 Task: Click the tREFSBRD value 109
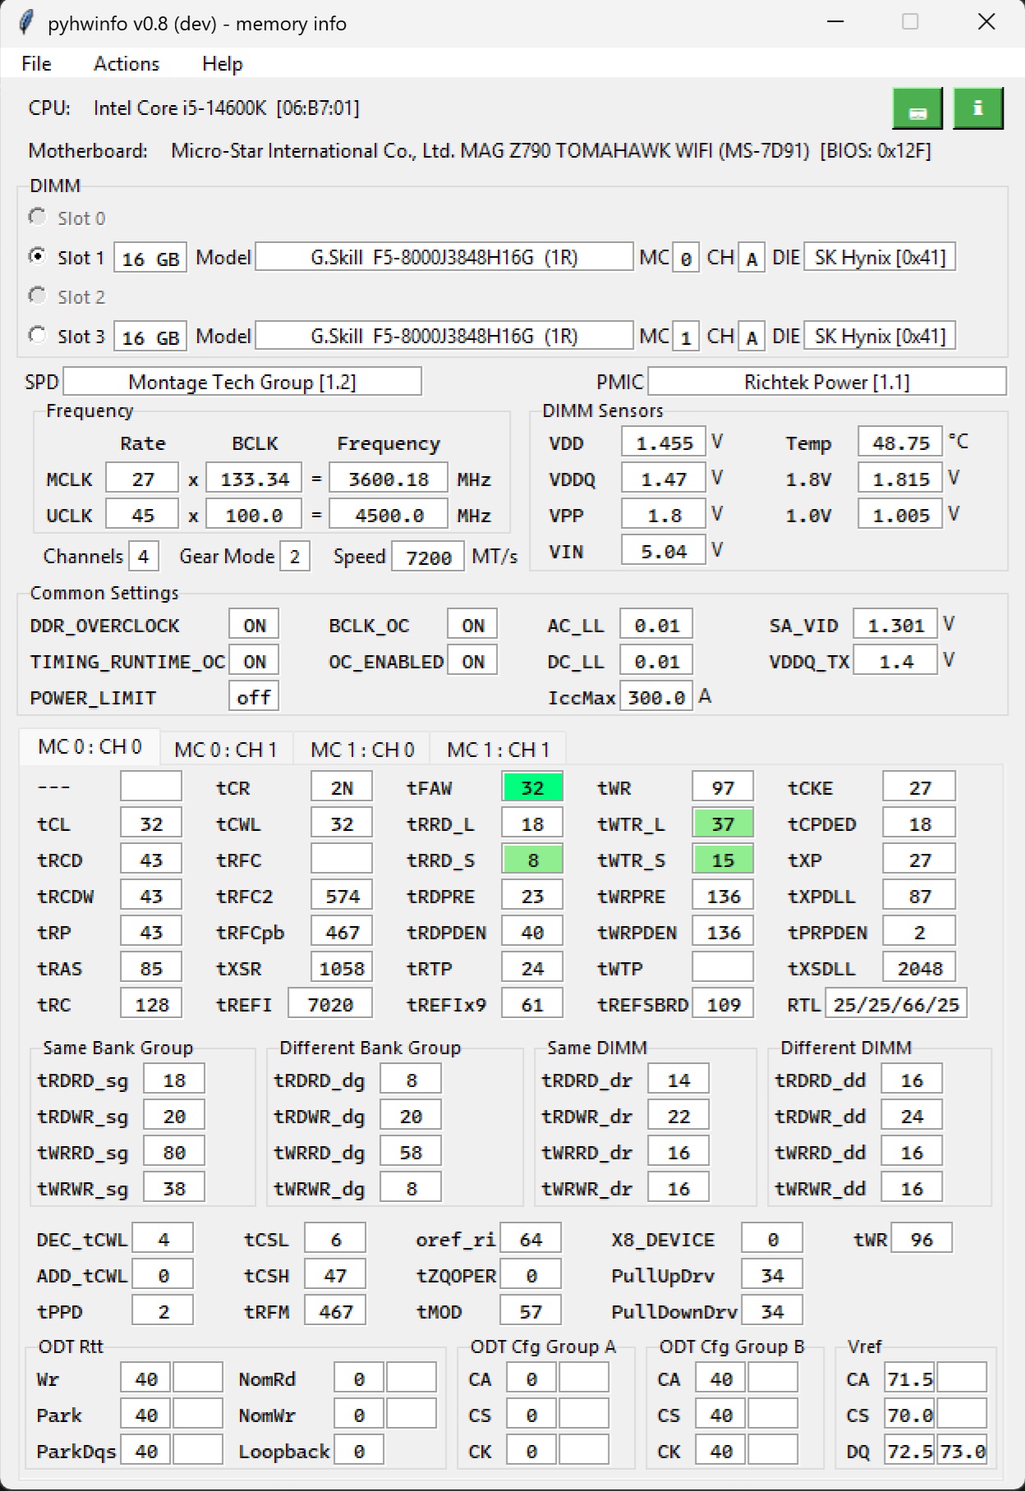point(723,1005)
